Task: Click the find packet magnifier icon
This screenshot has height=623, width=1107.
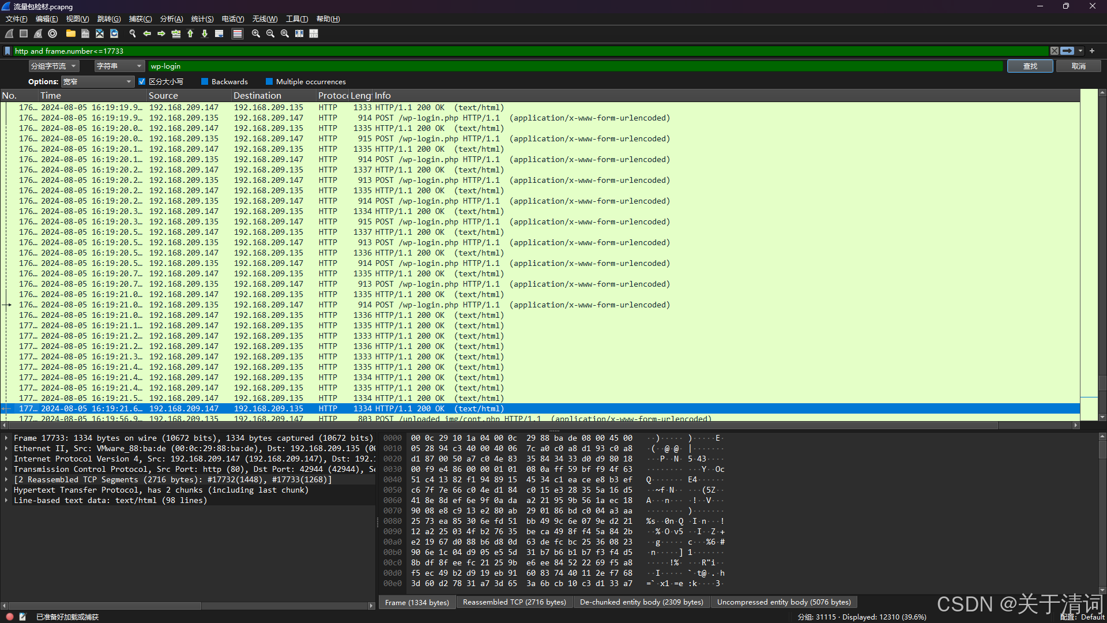Action: pos(133,34)
